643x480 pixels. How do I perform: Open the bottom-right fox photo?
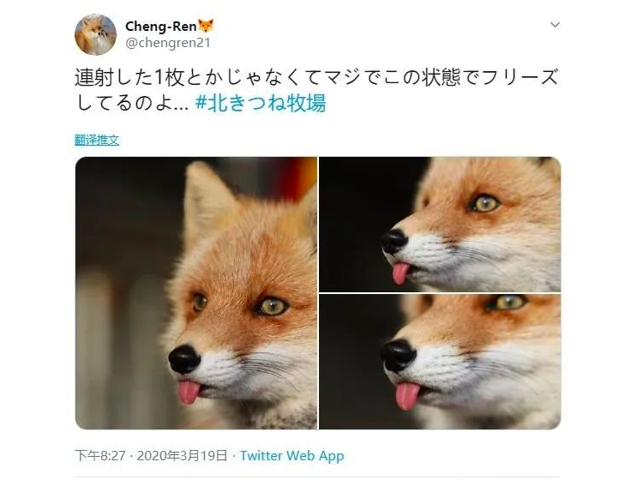click(x=440, y=362)
